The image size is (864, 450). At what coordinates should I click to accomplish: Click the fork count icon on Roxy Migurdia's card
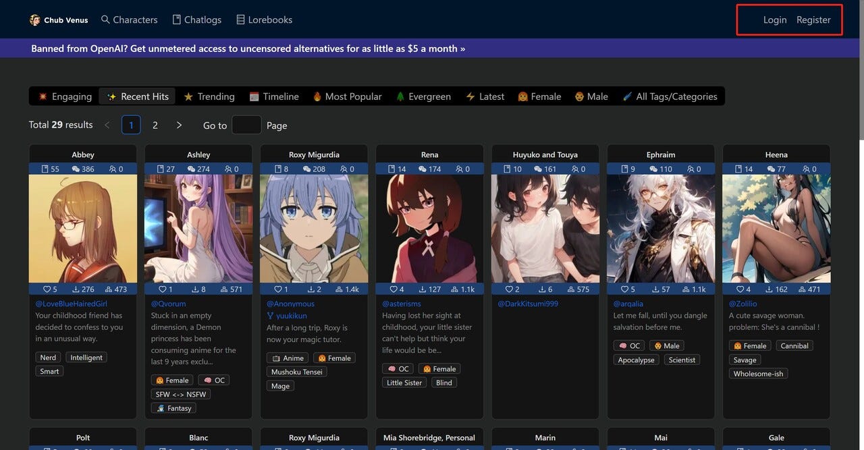pyautogui.click(x=337, y=289)
